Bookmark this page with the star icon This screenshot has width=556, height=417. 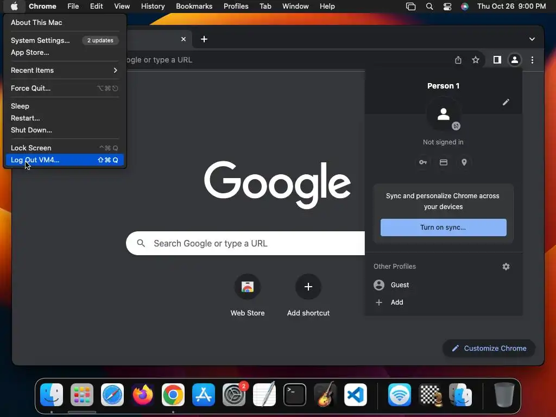476,60
